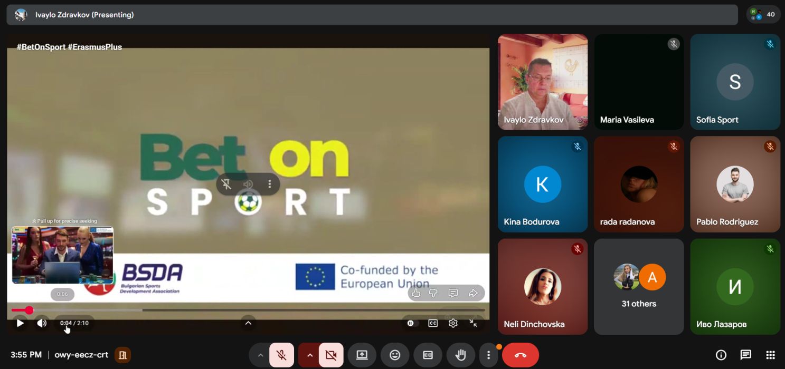Open video settings chevron beside the camera
Image resolution: width=785 pixels, height=369 pixels.
[x=309, y=355]
